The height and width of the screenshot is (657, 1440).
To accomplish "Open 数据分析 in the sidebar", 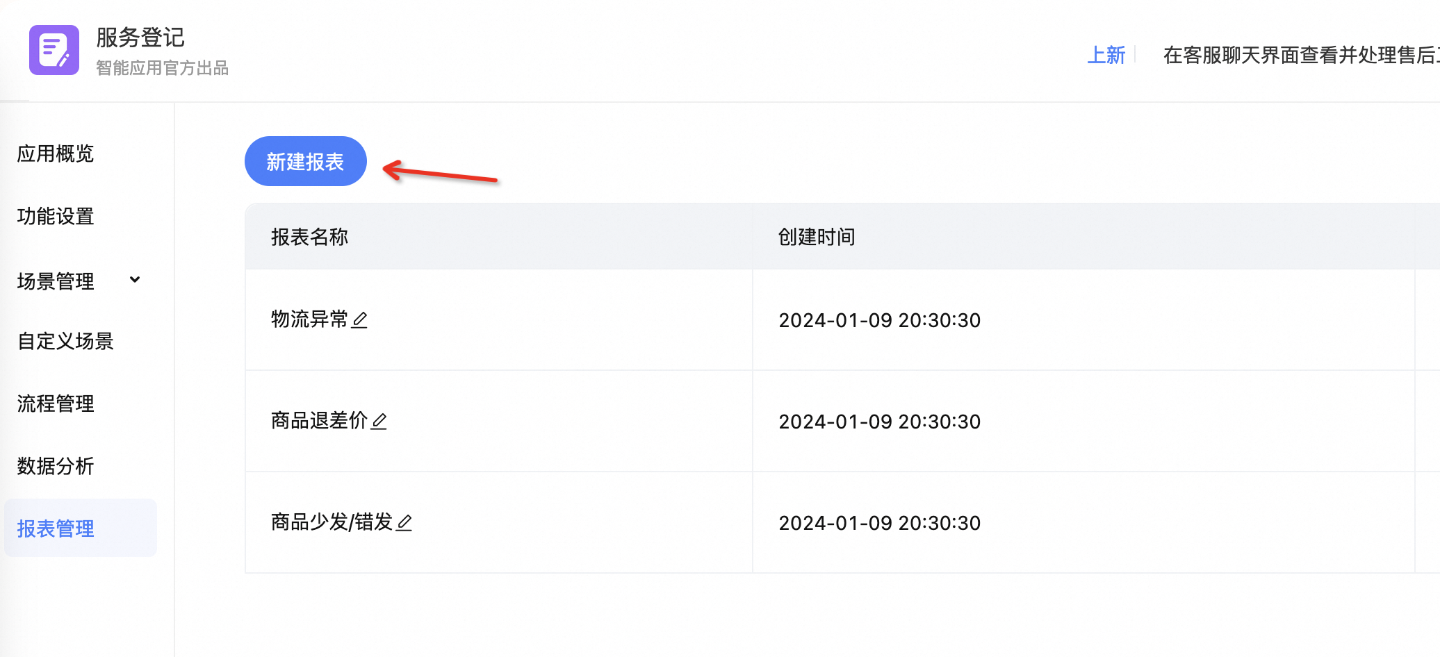I will [56, 466].
